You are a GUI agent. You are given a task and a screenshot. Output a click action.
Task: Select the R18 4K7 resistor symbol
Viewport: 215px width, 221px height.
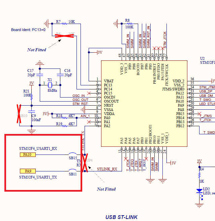[64, 118]
